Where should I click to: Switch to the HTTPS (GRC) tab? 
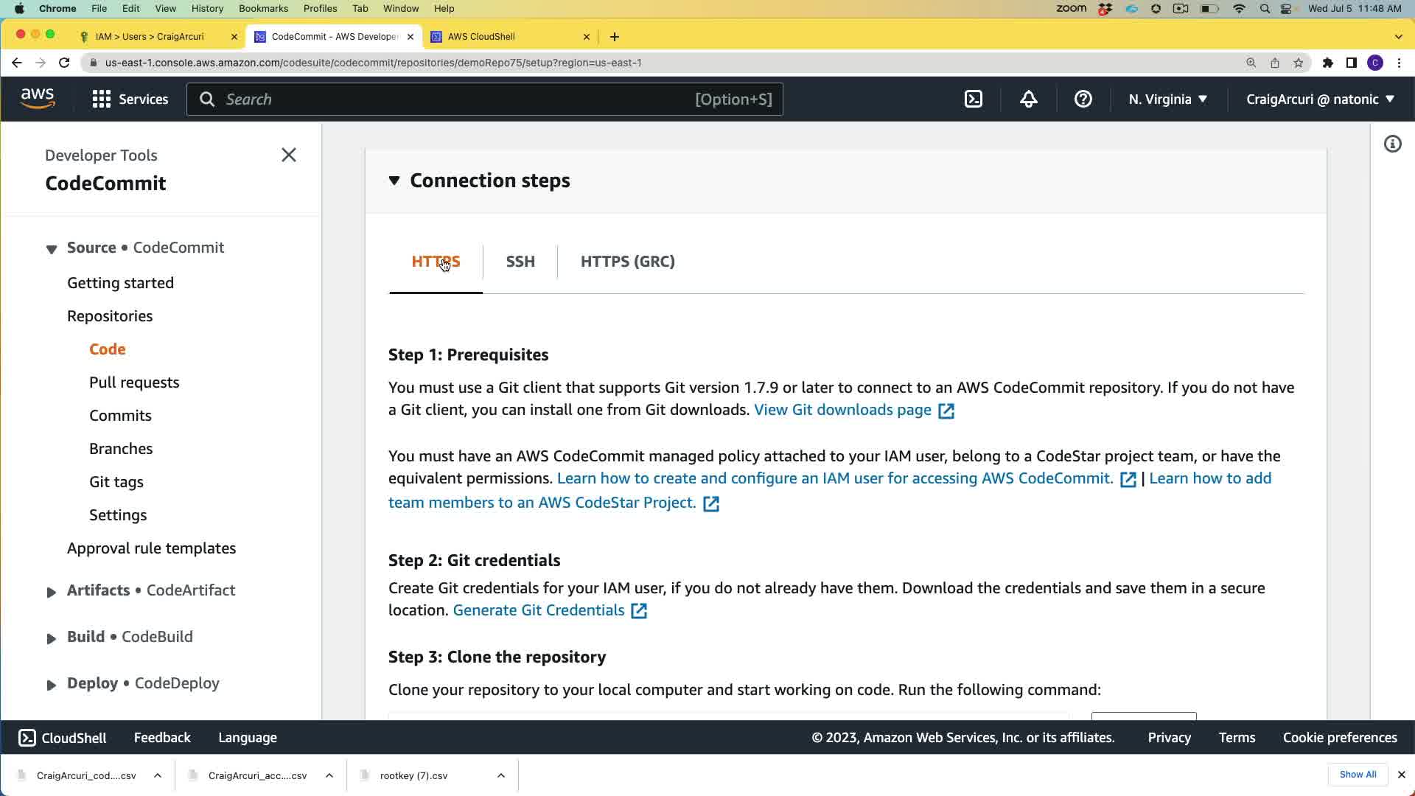(x=627, y=262)
